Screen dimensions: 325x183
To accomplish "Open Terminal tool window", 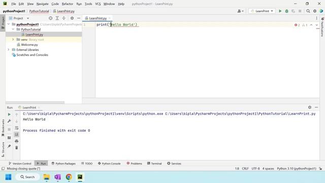I will click(154, 164).
